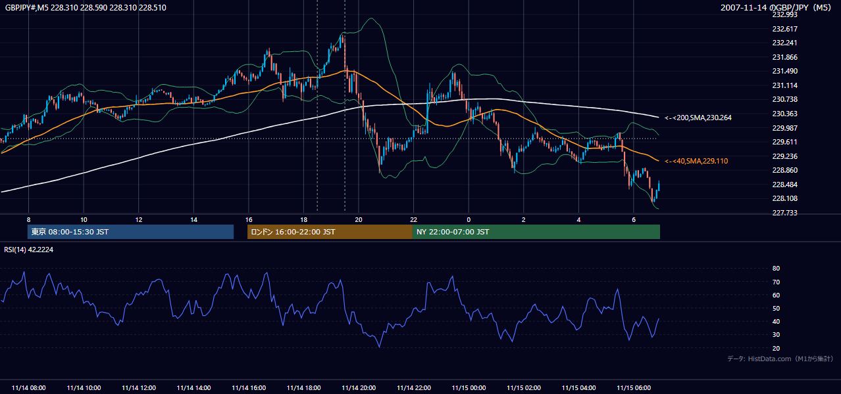Select the NY 22:00-07:00 JST session bar

coord(536,232)
